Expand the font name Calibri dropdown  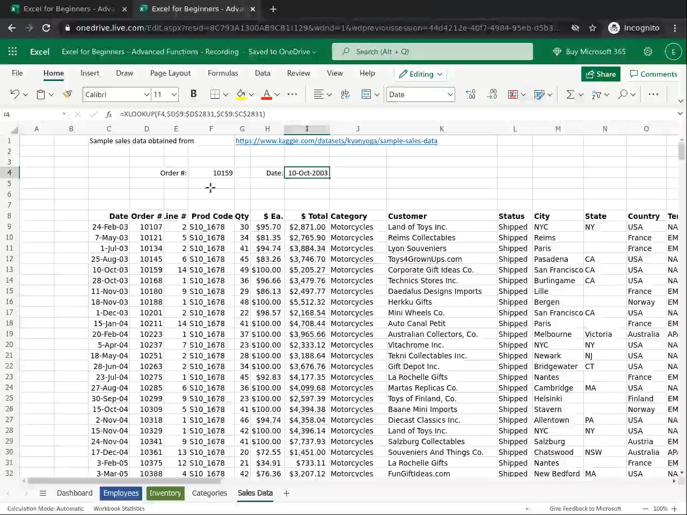tap(146, 94)
